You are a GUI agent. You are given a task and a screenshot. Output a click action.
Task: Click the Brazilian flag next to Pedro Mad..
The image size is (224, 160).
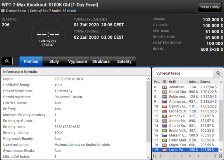pyautogui.click(x=165, y=140)
